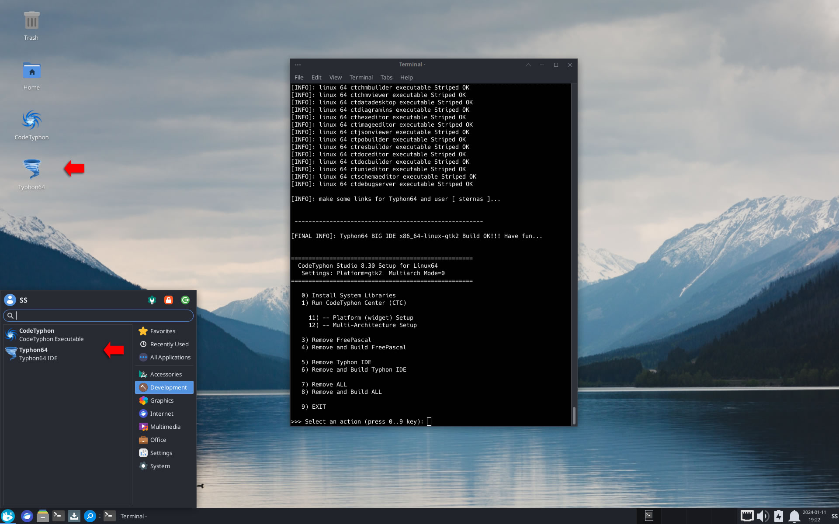Open the terminal File menu
Viewport: 839px width, 524px height.
tap(299, 77)
